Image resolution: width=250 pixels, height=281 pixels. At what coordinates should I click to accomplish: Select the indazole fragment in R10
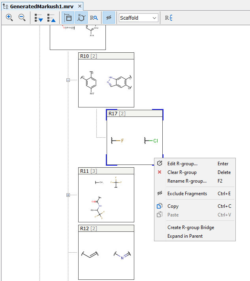119,82
